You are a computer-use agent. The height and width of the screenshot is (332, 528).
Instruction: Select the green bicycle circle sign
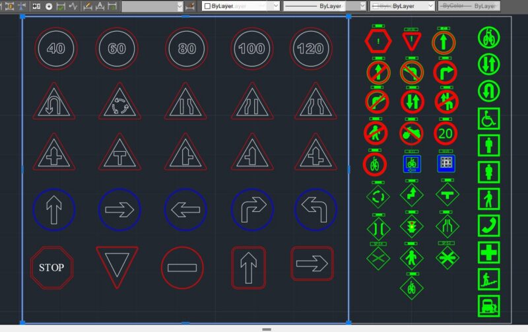488,38
